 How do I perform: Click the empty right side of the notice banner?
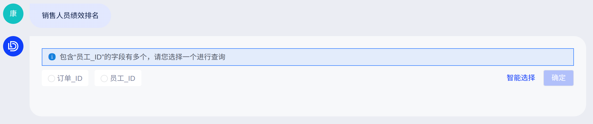(408, 57)
